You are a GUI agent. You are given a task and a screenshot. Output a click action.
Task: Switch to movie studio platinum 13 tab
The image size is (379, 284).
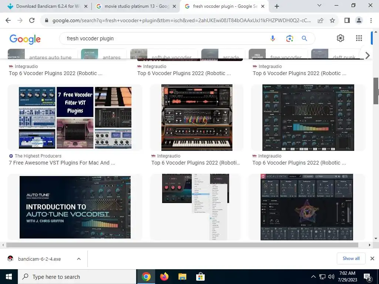135,6
